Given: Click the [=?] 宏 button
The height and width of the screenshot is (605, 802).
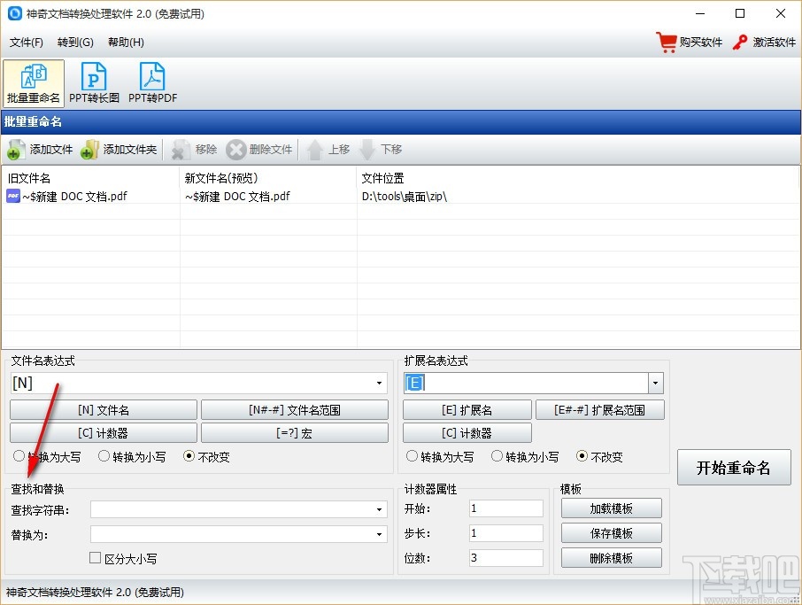Looking at the screenshot, I should [295, 433].
